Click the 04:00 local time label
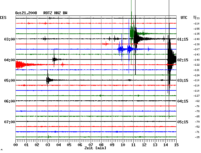The height and width of the screenshot is (153, 201). coord(10,60)
